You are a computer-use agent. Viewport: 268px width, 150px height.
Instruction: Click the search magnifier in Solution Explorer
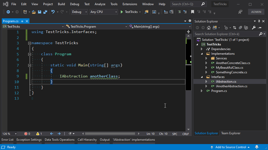[261, 34]
